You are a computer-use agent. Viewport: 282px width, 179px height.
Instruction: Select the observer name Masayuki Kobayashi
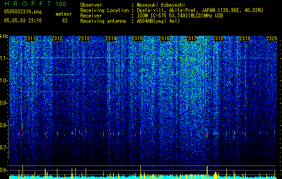coord(161,5)
